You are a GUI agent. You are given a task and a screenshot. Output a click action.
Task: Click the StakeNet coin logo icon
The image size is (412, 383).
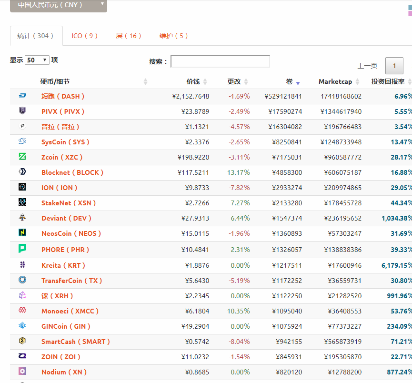(22, 202)
